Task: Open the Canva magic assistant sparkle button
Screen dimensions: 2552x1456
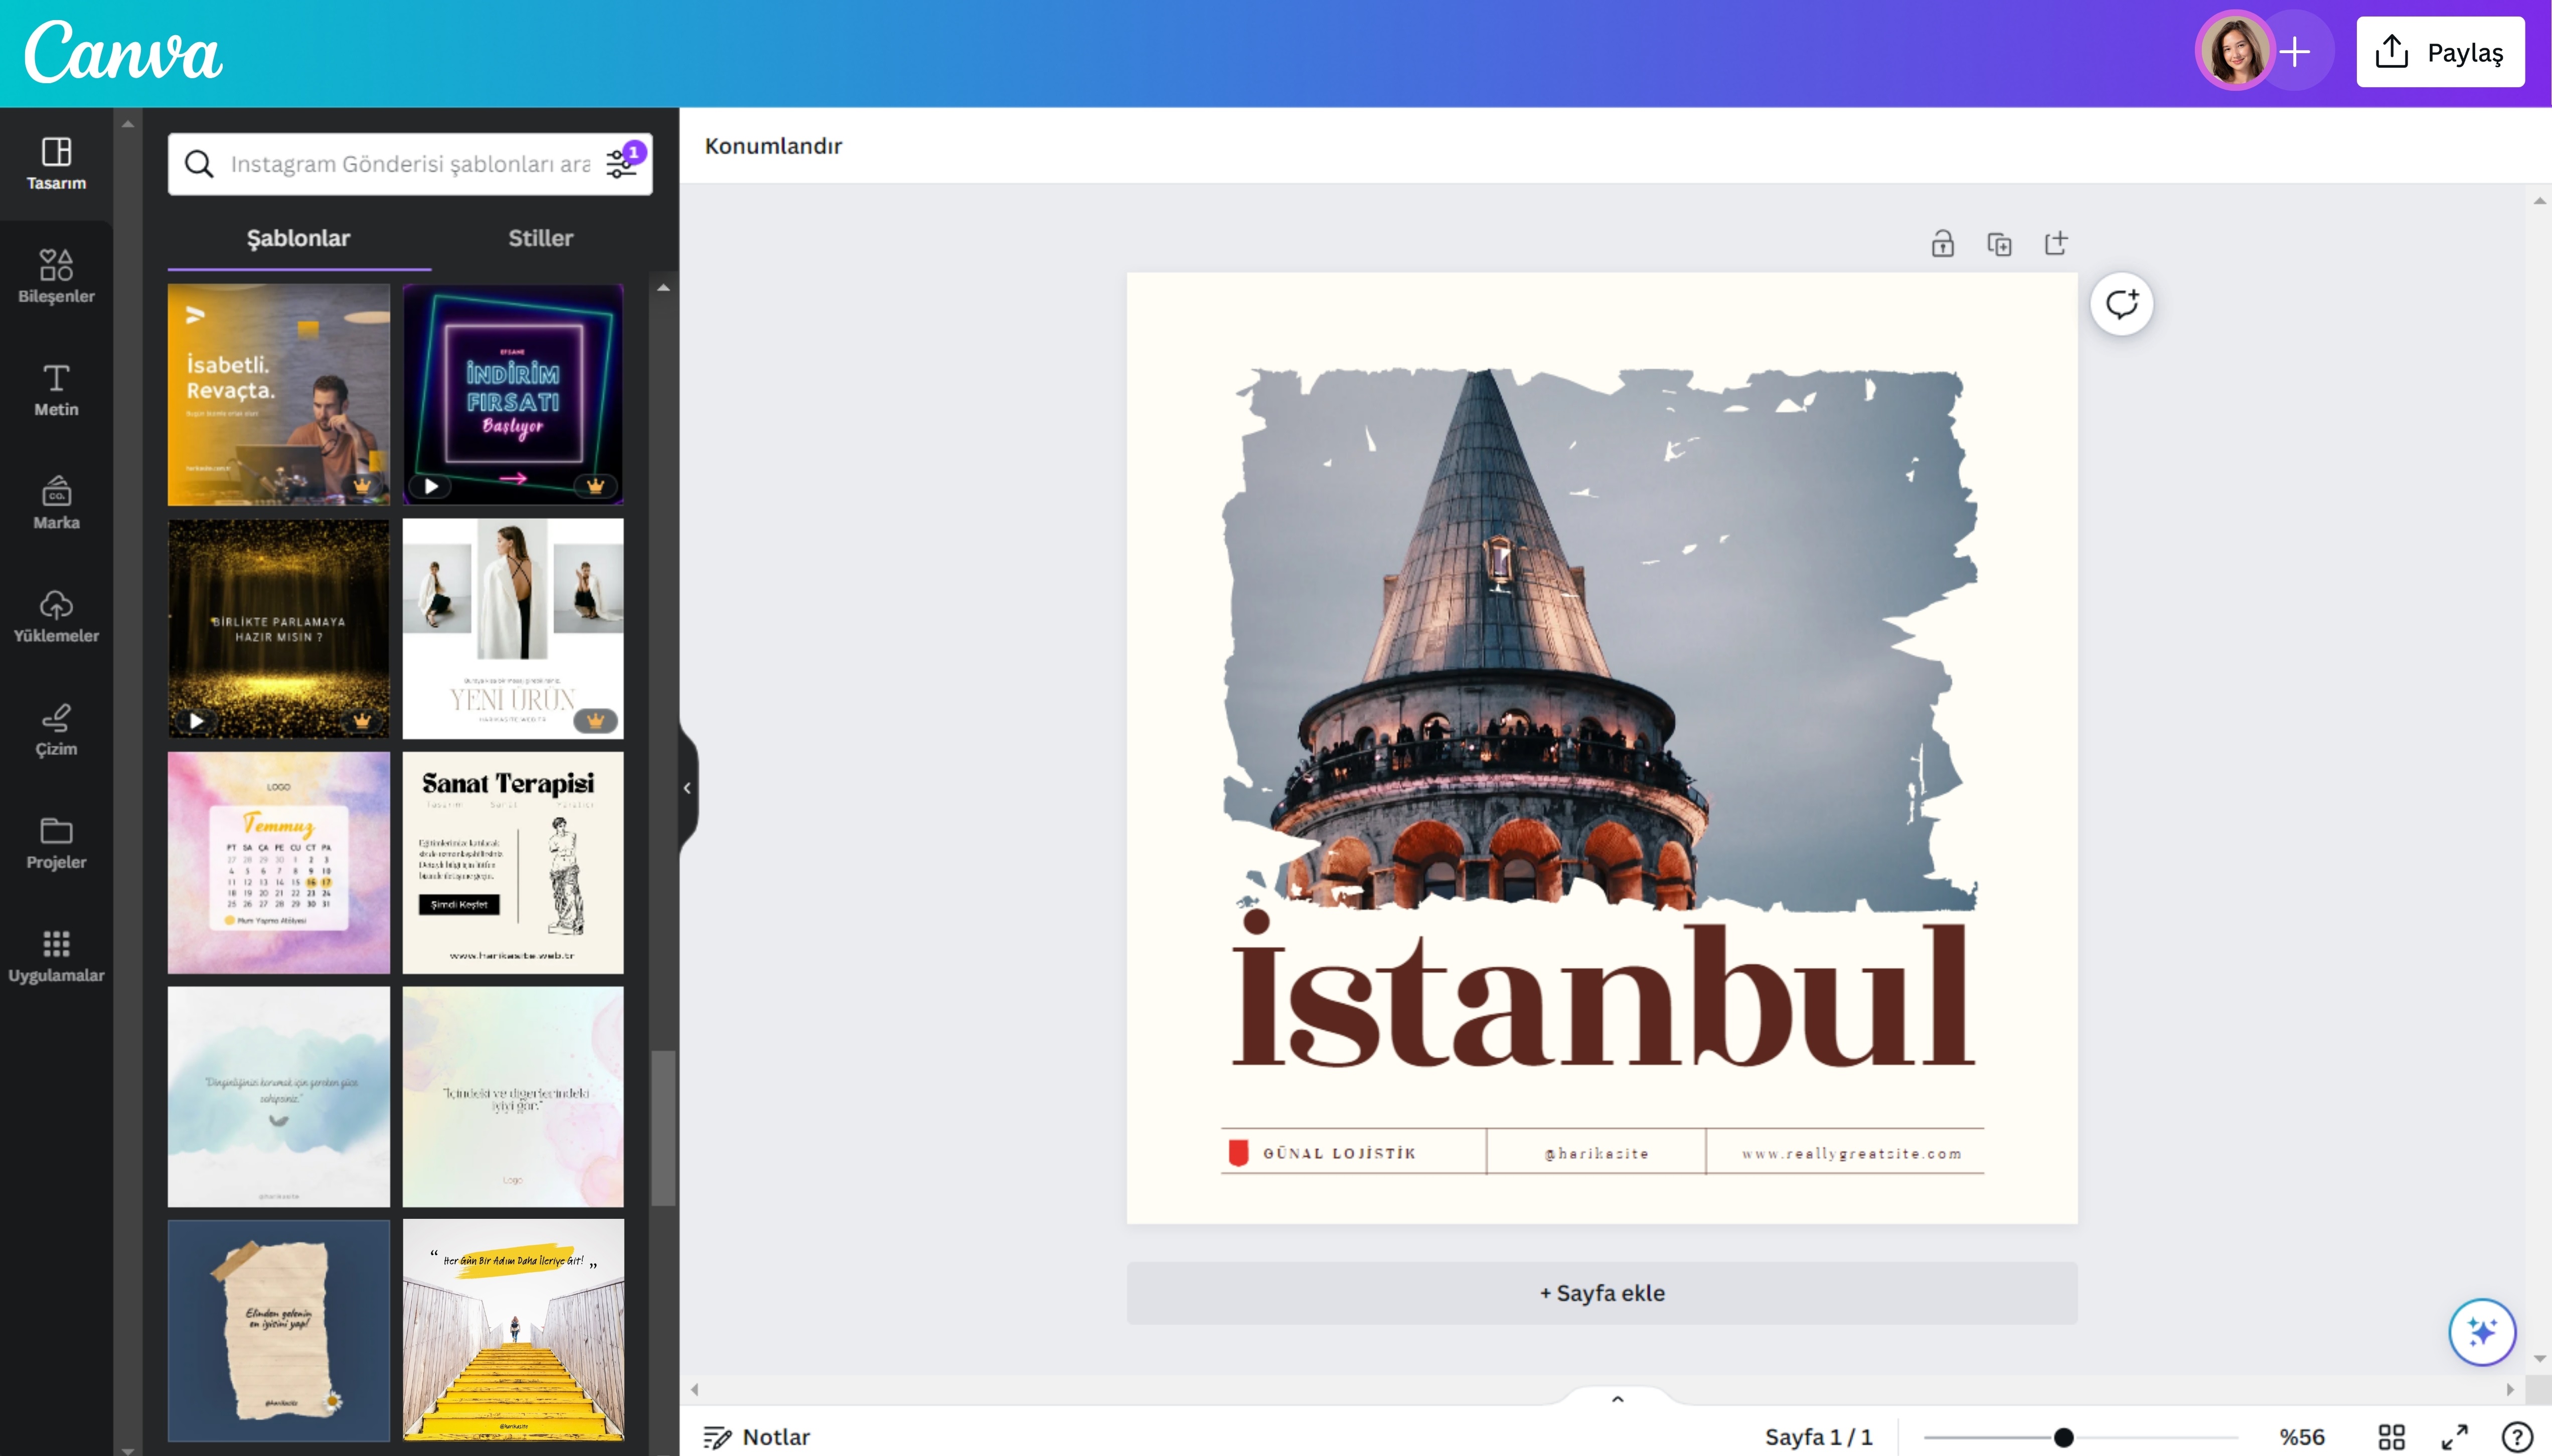Action: coord(2482,1332)
